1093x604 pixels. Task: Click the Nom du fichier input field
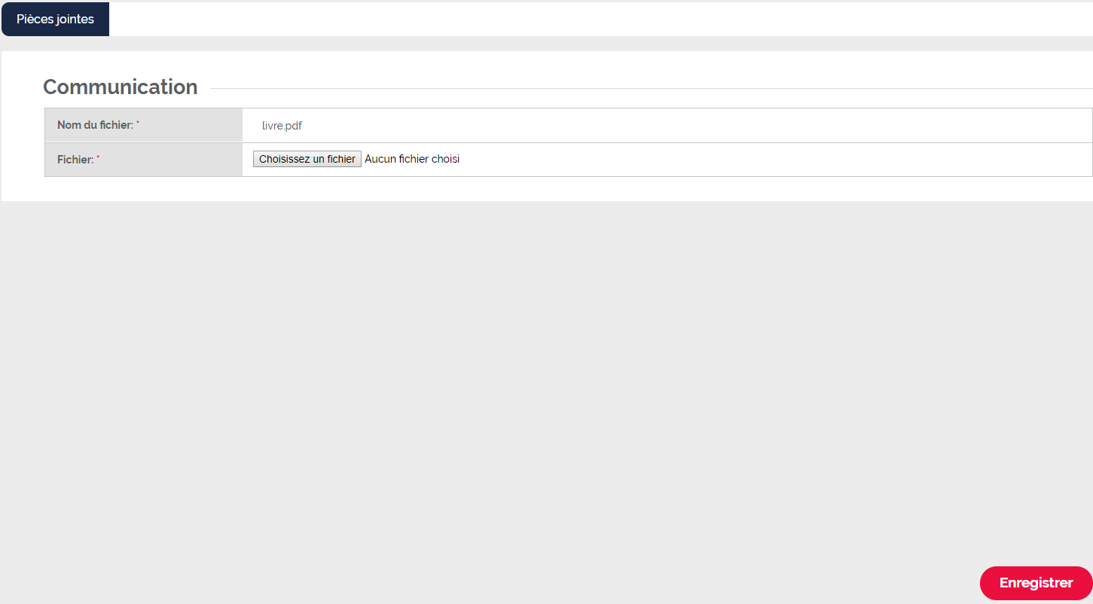pyautogui.click(x=667, y=126)
